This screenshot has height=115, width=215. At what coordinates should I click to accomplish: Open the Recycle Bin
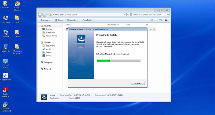point(6,48)
